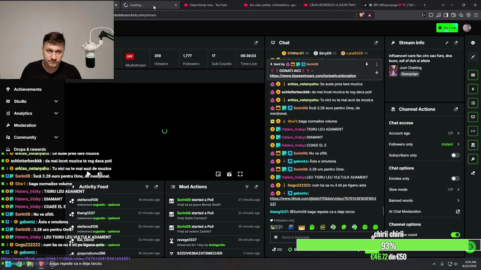This screenshot has width=481, height=270.
Task: Switch to the 'CĂLIN GEORGESCU' YouTube tab
Action: point(330,5)
